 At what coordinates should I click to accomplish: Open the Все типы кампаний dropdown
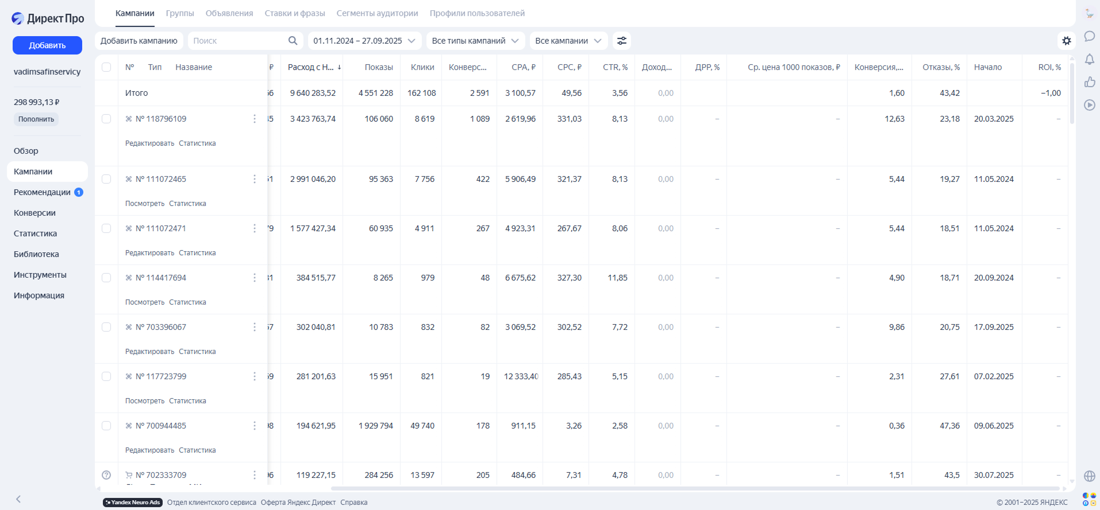click(x=476, y=41)
